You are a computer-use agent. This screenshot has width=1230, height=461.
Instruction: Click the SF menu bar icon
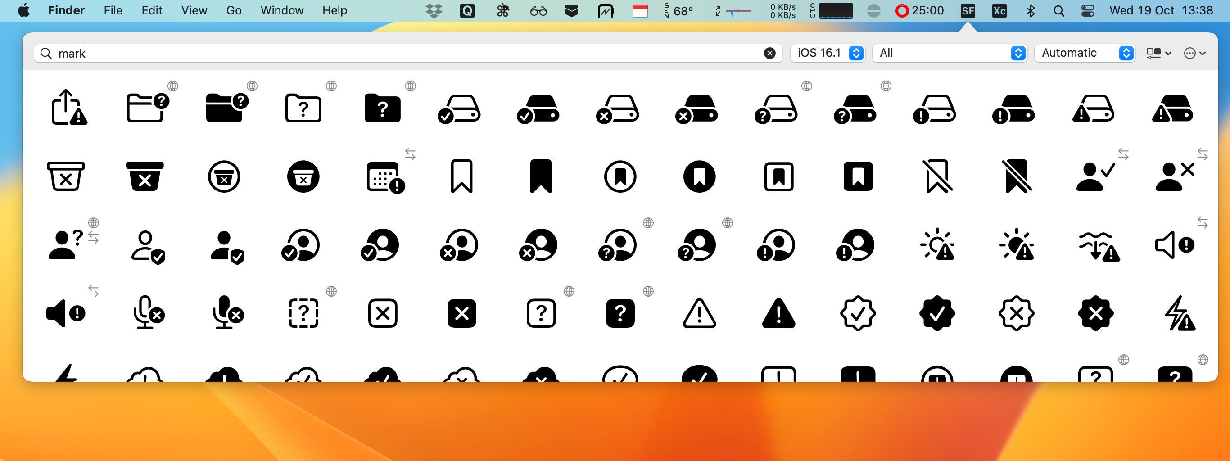(x=967, y=10)
